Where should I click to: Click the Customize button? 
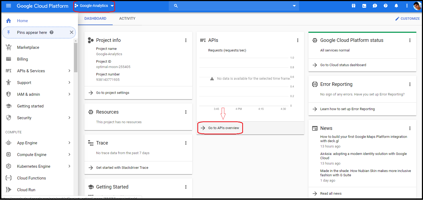coord(408,18)
